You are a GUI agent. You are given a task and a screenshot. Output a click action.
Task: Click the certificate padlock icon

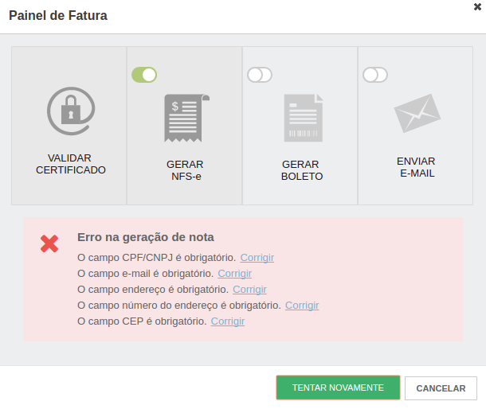point(70,110)
